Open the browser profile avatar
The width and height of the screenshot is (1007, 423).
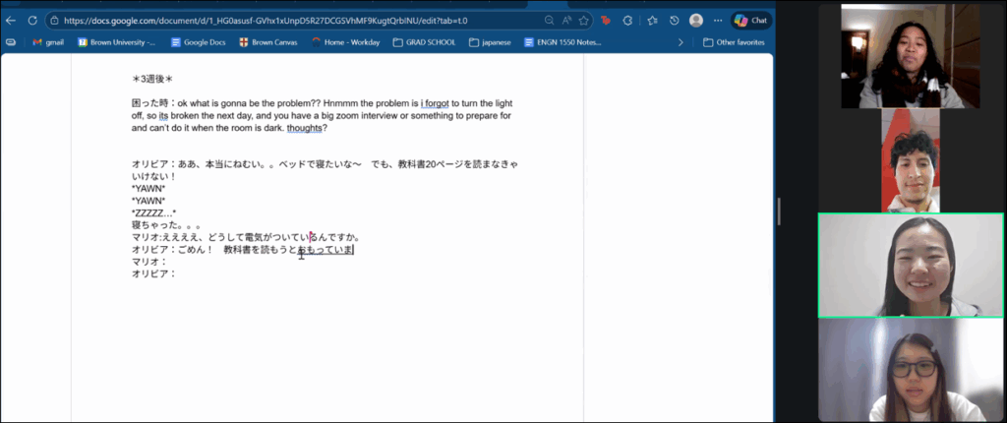click(x=696, y=20)
